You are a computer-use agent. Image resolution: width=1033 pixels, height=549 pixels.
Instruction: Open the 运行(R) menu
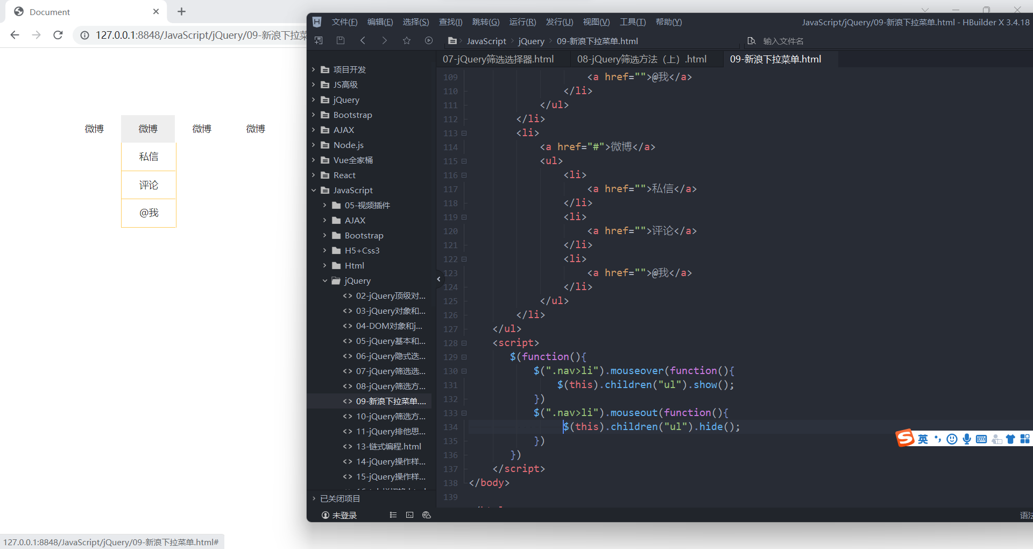[x=522, y=22]
